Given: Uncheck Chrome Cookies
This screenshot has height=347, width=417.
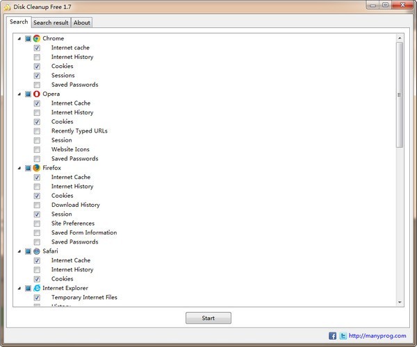Looking at the screenshot, I should (x=37, y=67).
